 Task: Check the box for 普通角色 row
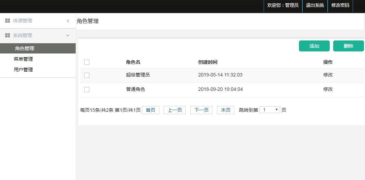(x=87, y=89)
